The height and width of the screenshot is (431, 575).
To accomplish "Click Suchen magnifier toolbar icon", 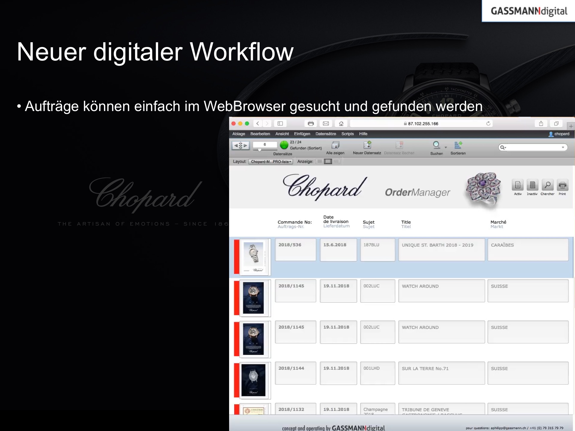I will pos(437,145).
